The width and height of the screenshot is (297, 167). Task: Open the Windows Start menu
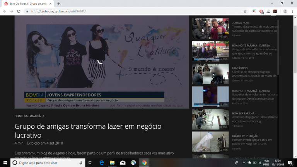pyautogui.click(x=5, y=163)
